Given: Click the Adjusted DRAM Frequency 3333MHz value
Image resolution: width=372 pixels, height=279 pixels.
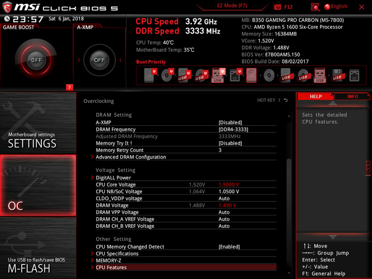Looking at the screenshot, I should coord(229,136).
